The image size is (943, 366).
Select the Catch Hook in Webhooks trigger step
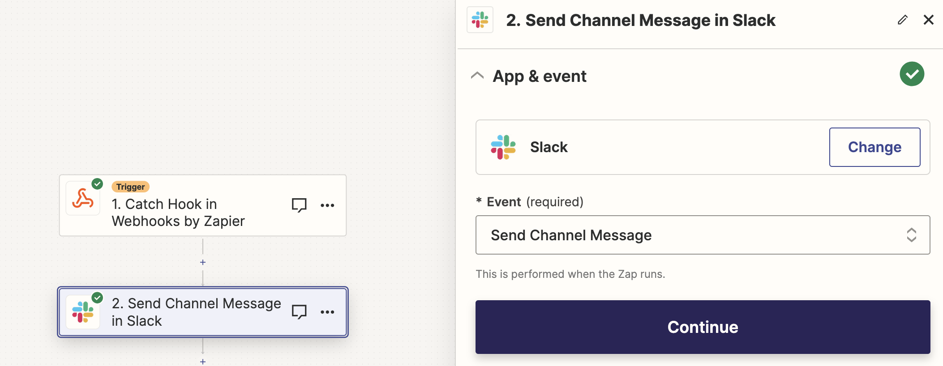pos(203,205)
